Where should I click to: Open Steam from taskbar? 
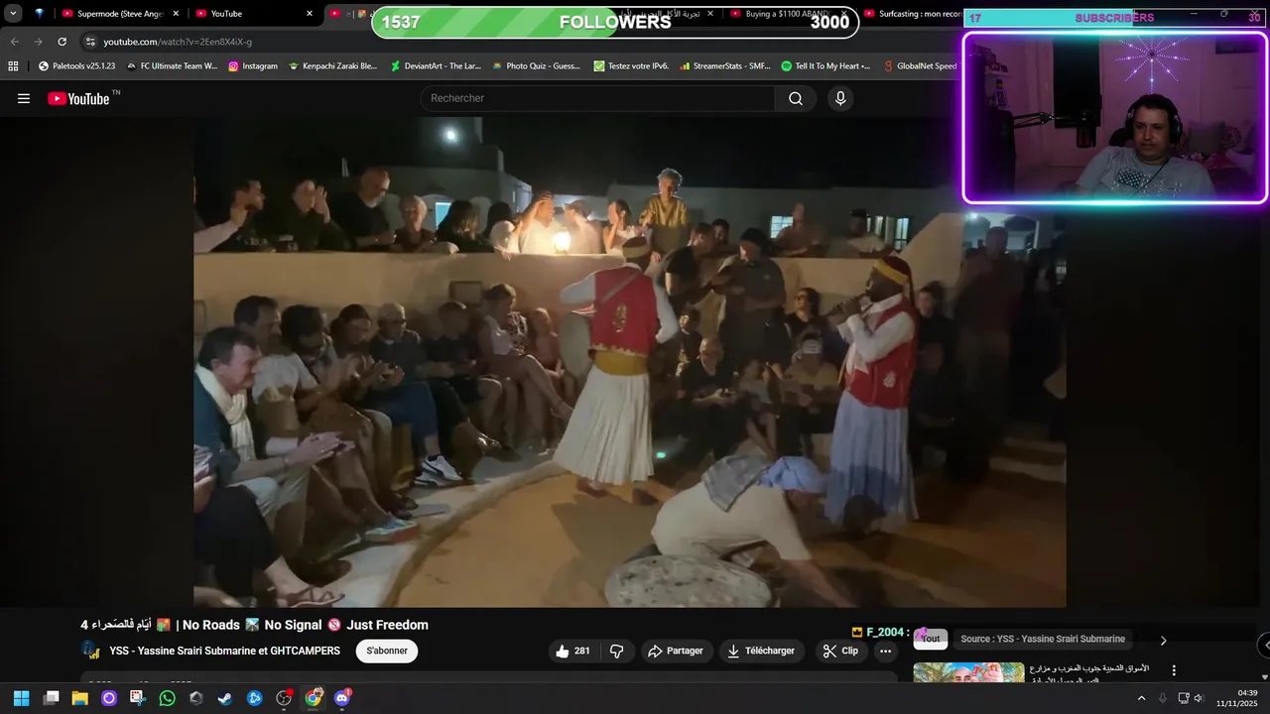pos(225,698)
